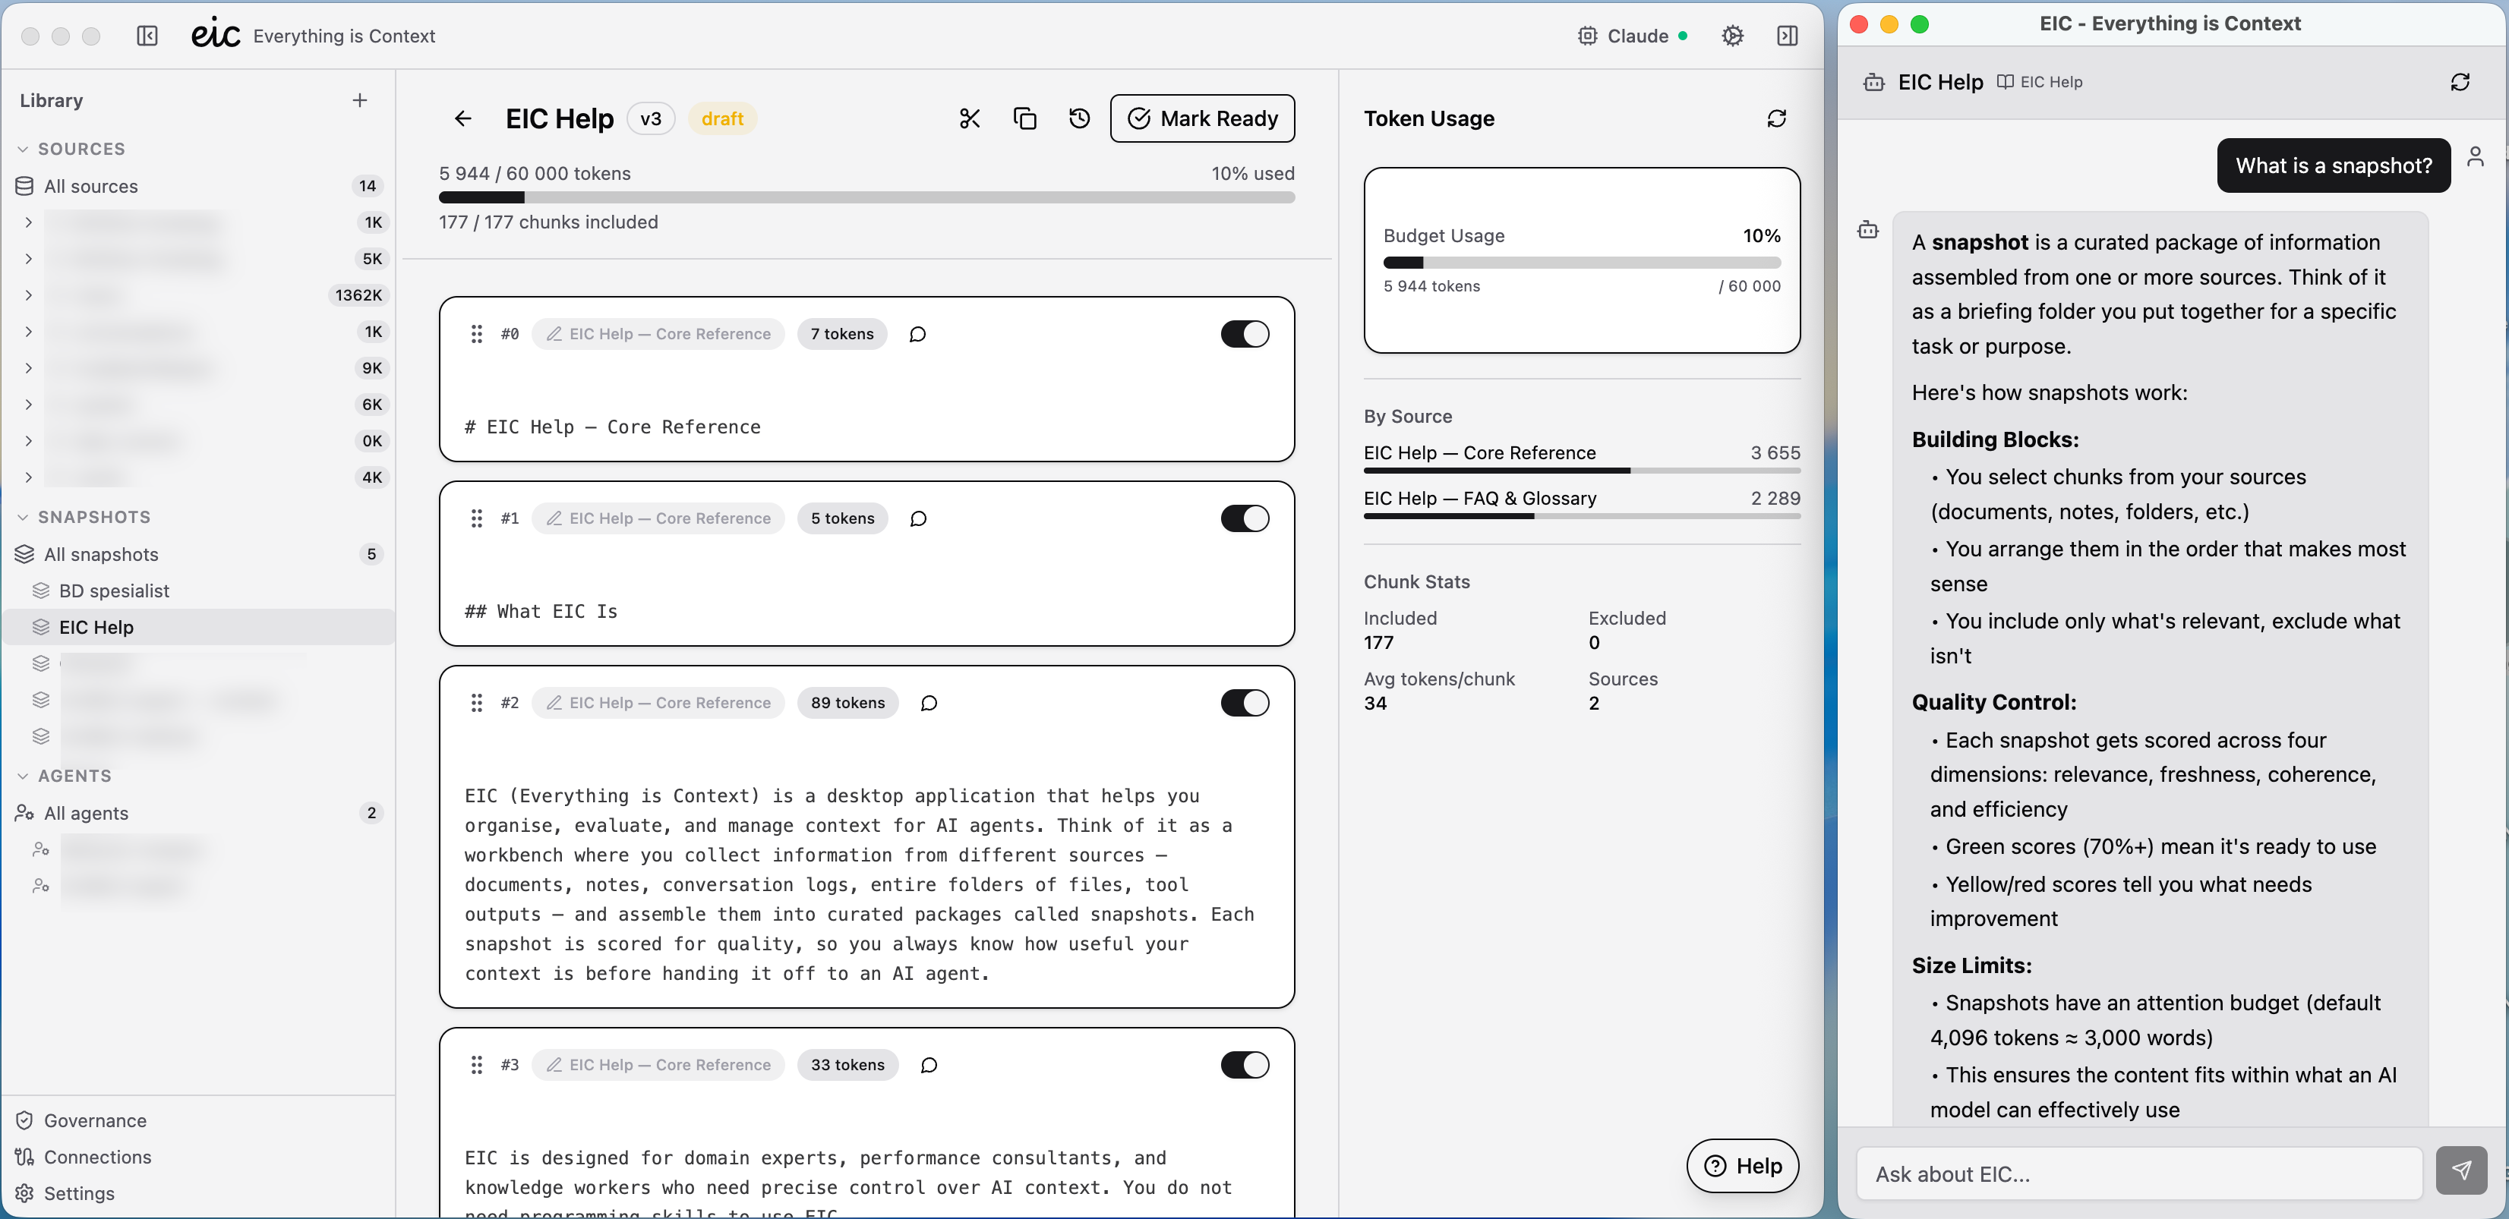The height and width of the screenshot is (1219, 2509).
Task: Click the snapshot token progress bar
Action: pyautogui.click(x=867, y=197)
